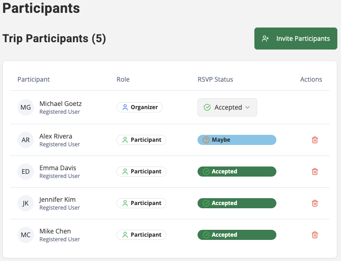Click the Role column header
The width and height of the screenshot is (341, 261).
(123, 79)
